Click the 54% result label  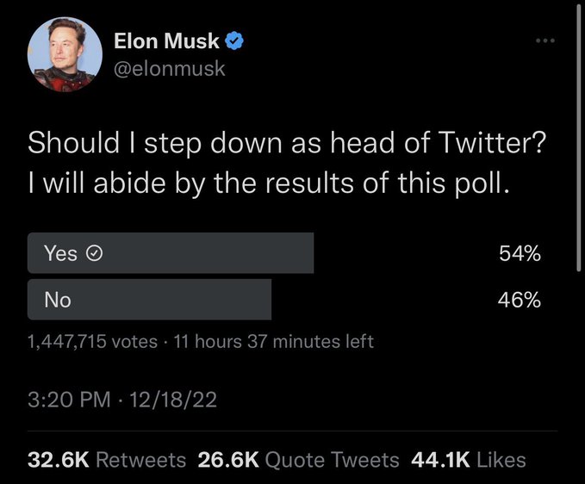tap(519, 253)
